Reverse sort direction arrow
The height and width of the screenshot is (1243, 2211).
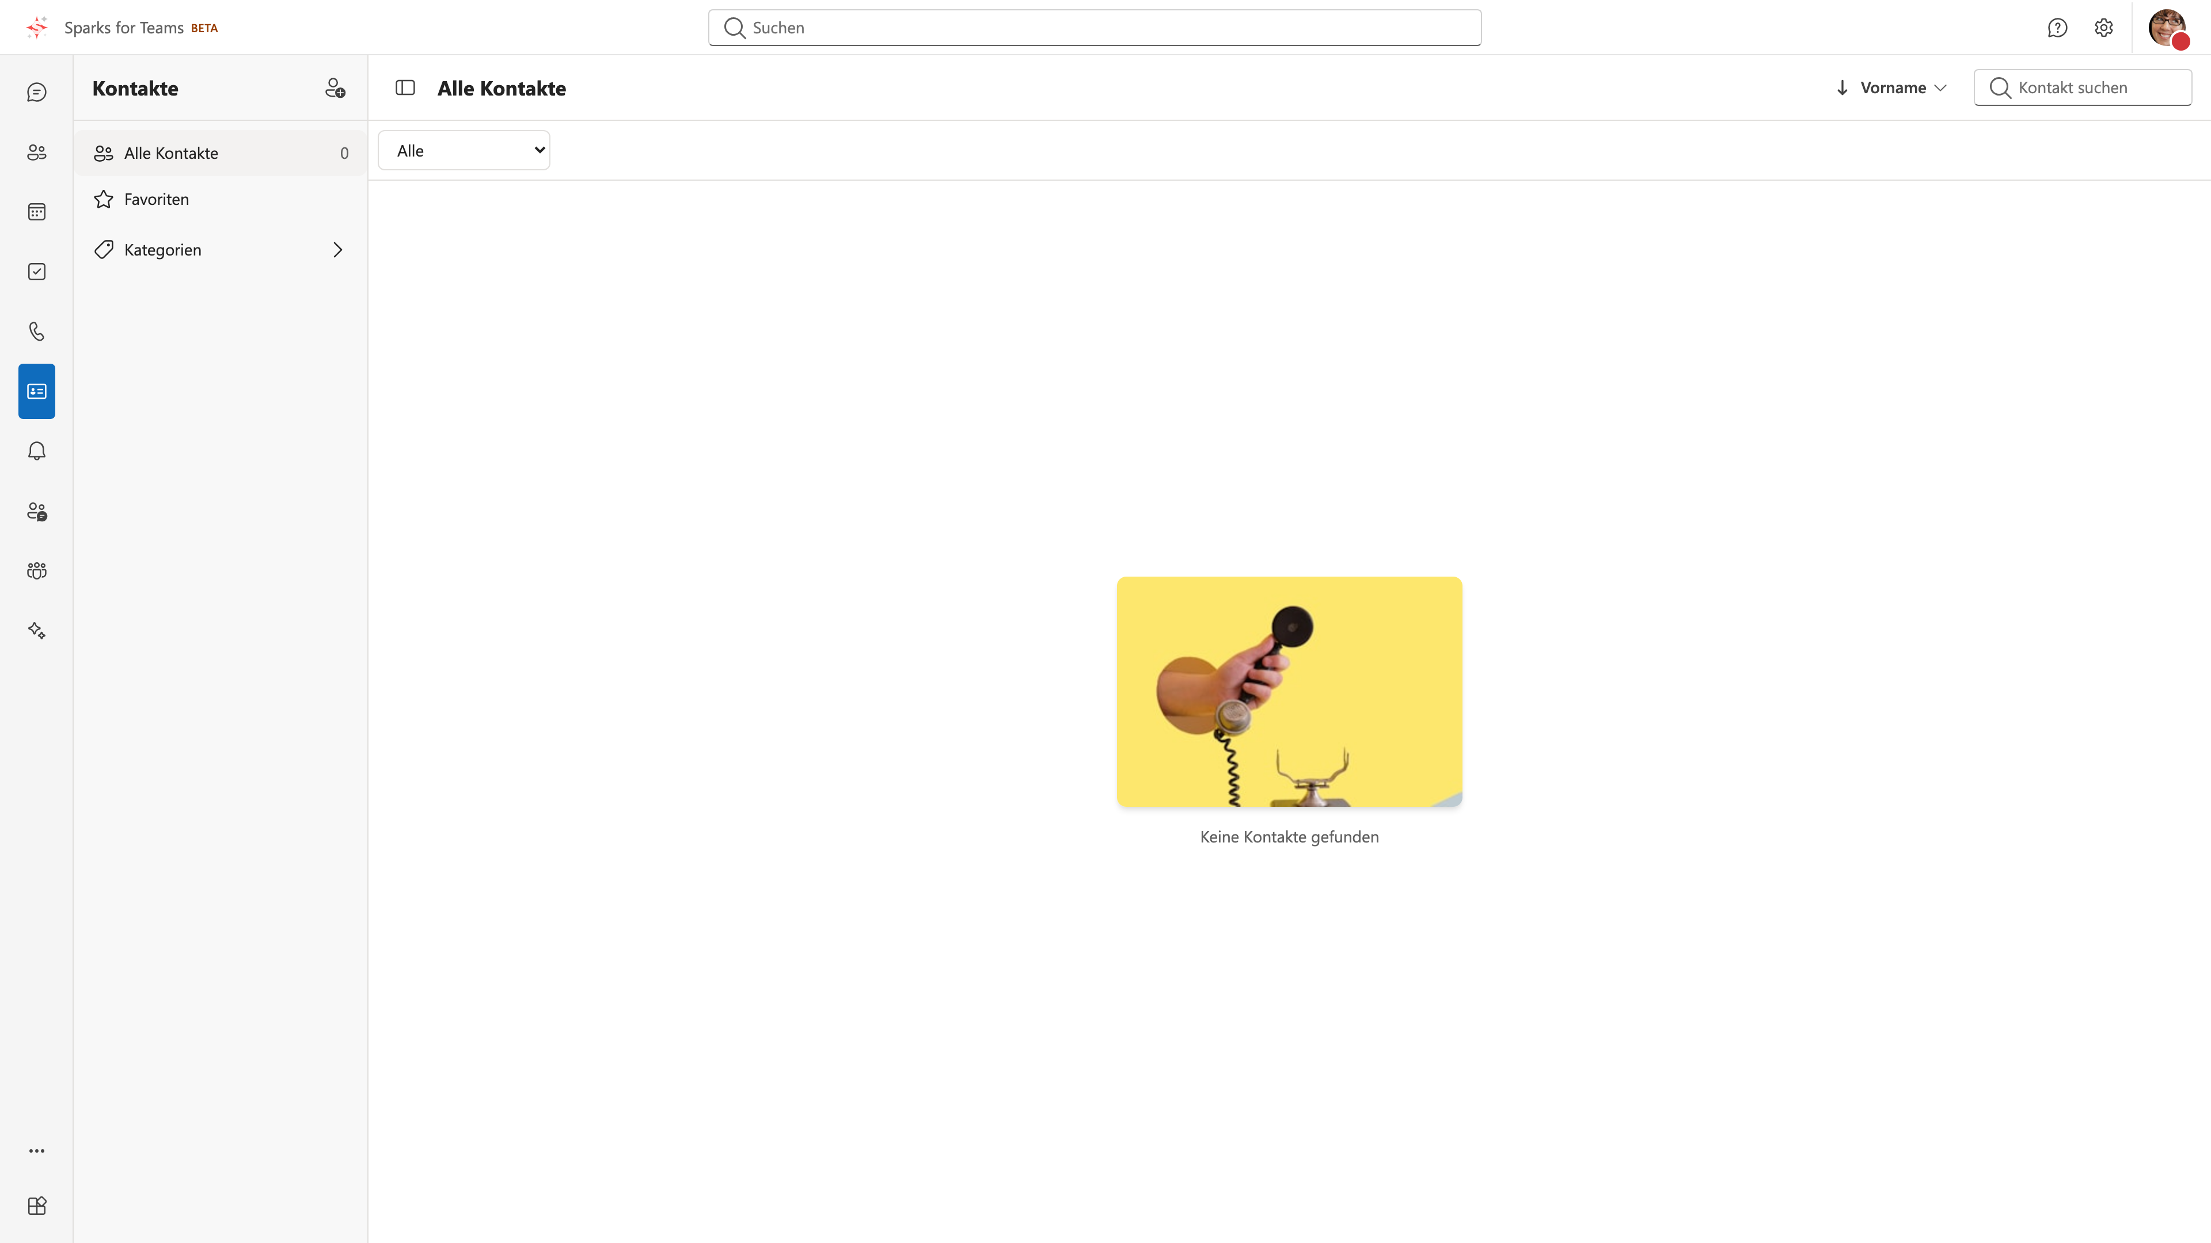click(1842, 87)
